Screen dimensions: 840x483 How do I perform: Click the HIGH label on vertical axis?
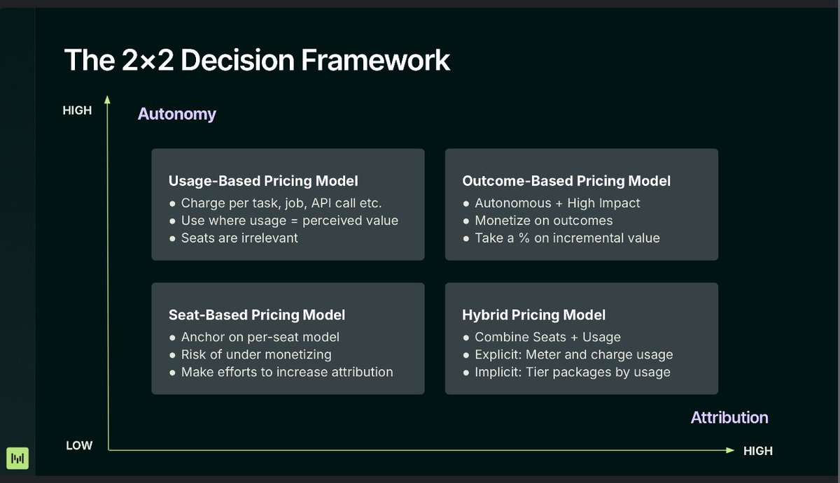pos(77,110)
